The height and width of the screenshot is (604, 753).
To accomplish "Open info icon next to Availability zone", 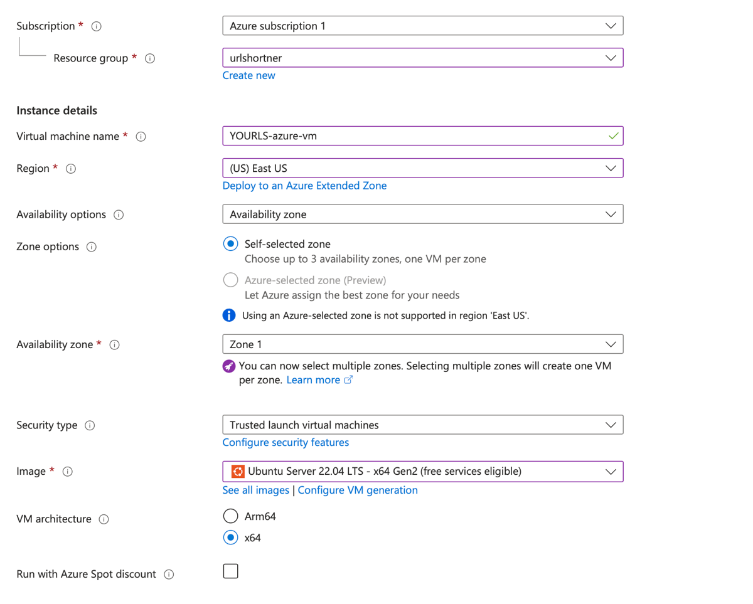I will (115, 345).
